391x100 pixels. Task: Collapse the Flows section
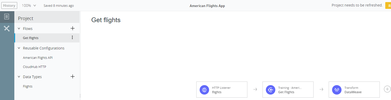[19, 28]
